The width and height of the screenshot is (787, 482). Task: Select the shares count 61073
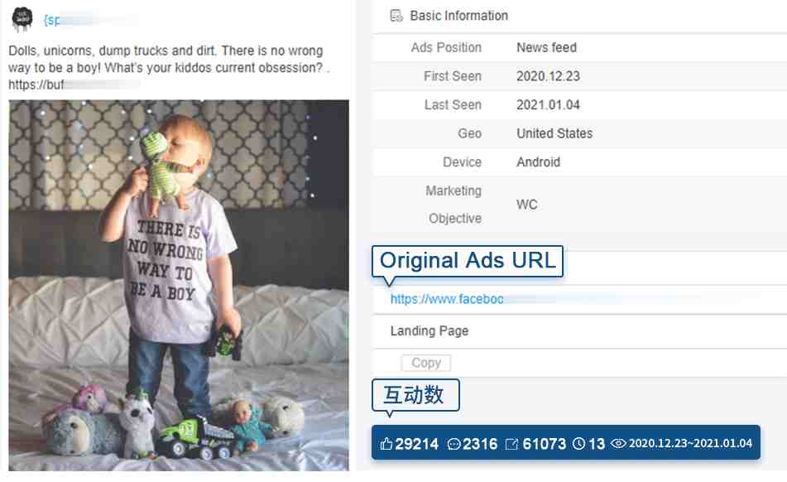544,444
